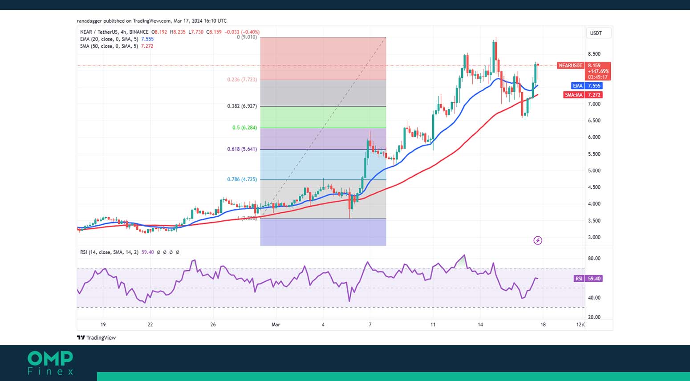Select the SMA (50, close, 0, SMA, 5) legend

point(110,46)
